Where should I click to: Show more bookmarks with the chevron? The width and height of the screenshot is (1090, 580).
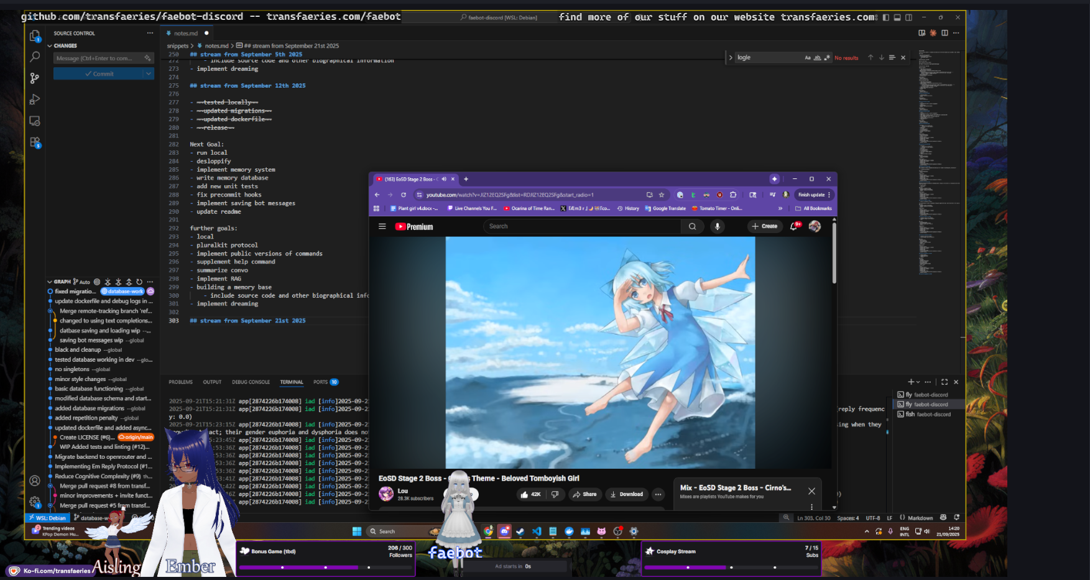click(780, 208)
